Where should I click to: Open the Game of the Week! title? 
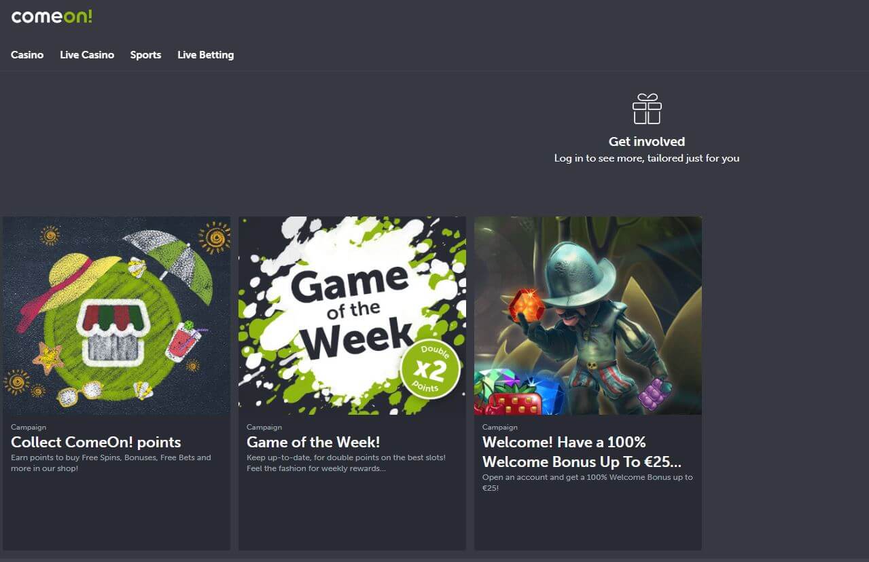[x=313, y=443]
